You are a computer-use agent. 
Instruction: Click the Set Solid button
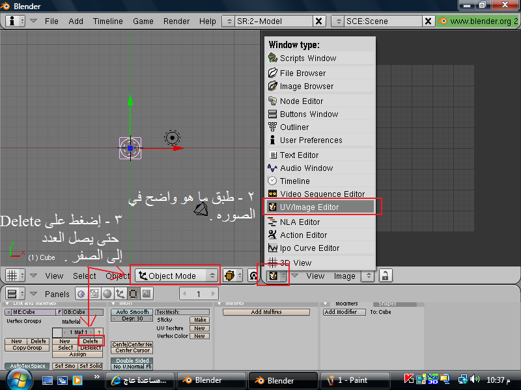tap(91, 366)
